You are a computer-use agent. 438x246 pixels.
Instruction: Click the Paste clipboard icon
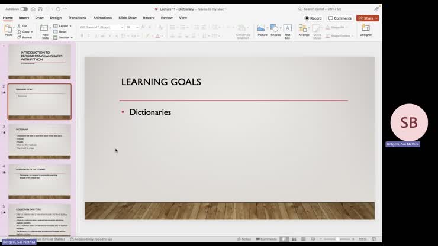[9, 28]
